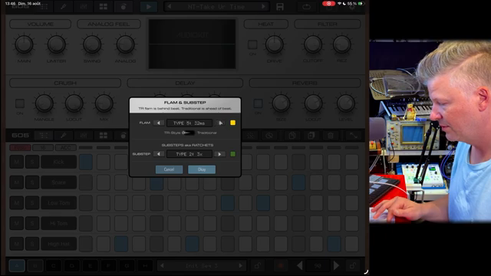The height and width of the screenshot is (276, 491).
Task: Click the round dial icon in top bar
Action: 124,7
